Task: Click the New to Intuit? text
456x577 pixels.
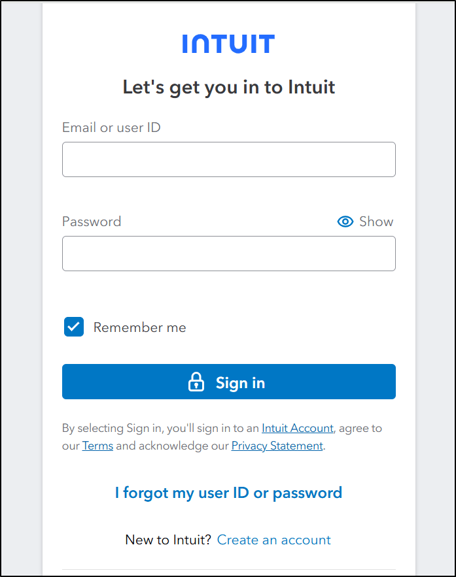Action: tap(168, 540)
